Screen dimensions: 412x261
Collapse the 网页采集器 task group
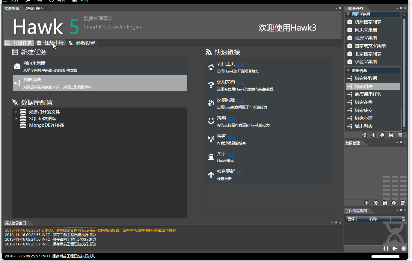click(348, 14)
